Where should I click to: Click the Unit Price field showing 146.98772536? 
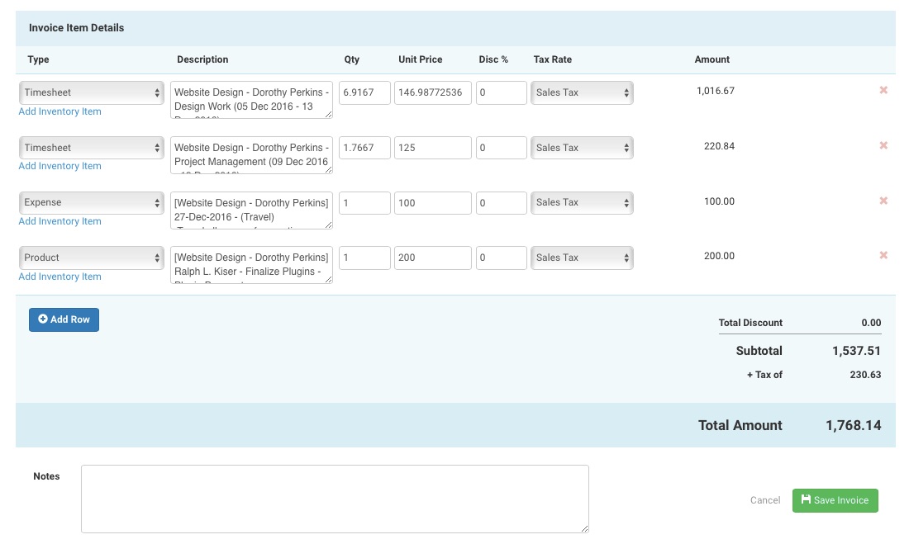(433, 92)
